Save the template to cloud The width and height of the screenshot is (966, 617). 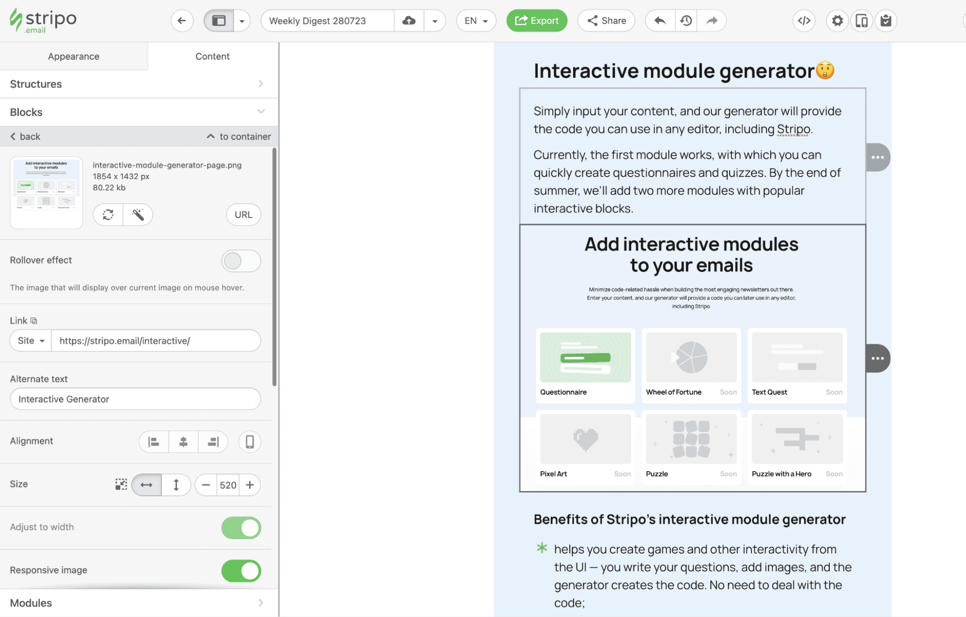[x=409, y=20]
